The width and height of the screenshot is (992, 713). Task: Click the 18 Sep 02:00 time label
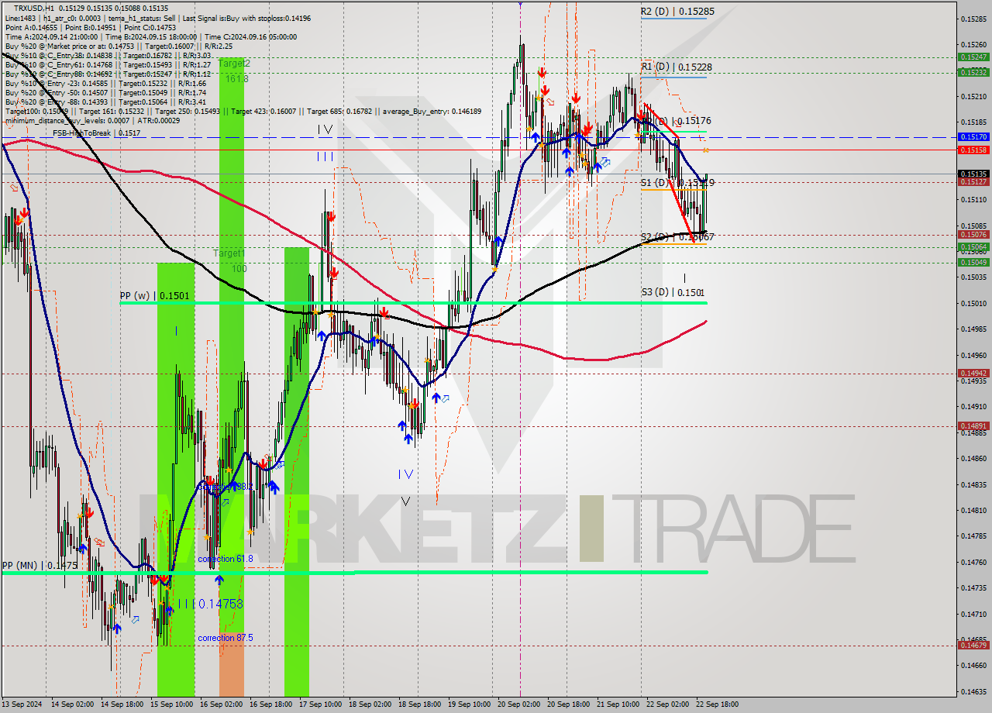click(370, 704)
